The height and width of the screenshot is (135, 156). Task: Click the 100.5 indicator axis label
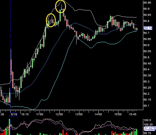pyautogui.click(x=147, y=120)
